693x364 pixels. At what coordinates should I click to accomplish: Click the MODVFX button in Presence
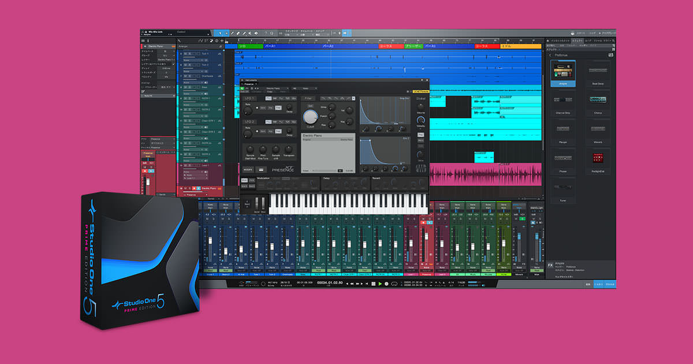pyautogui.click(x=248, y=170)
